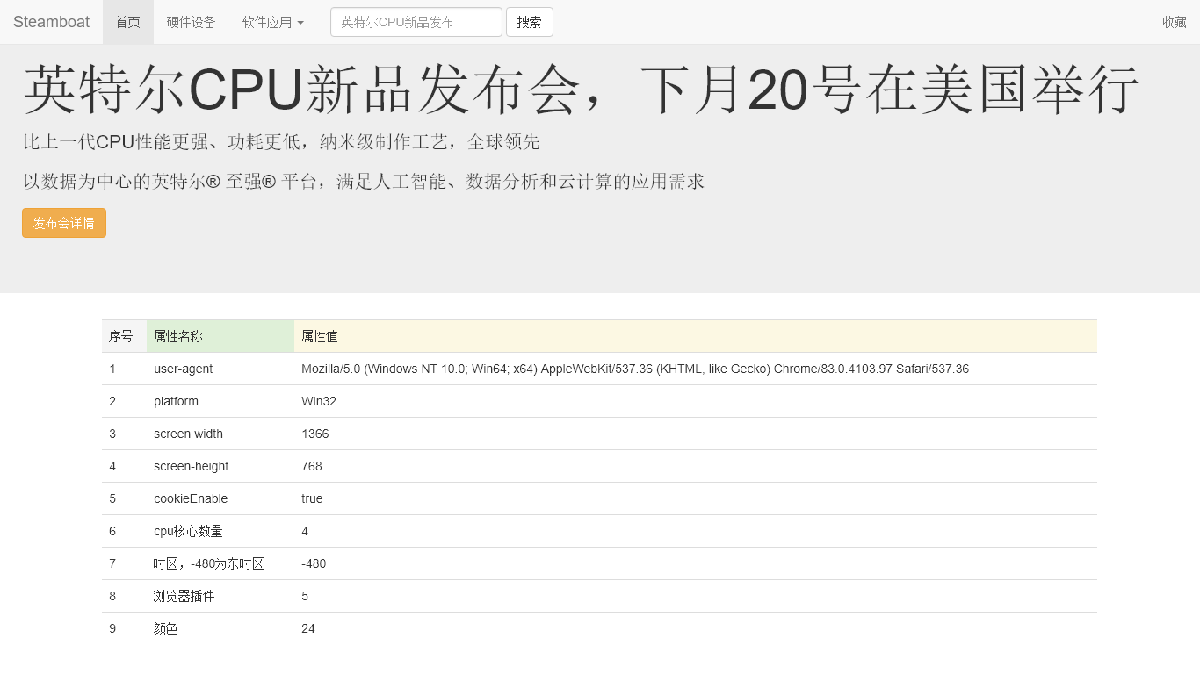The height and width of the screenshot is (674, 1200).
Task: Expand the 软件应用 dropdown menu
Action: click(273, 22)
